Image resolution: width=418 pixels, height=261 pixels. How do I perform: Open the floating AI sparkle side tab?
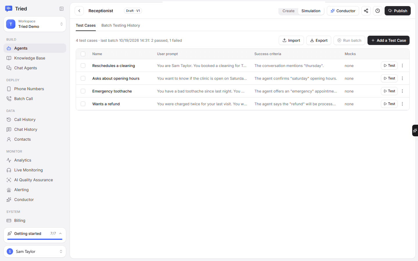(415, 130)
